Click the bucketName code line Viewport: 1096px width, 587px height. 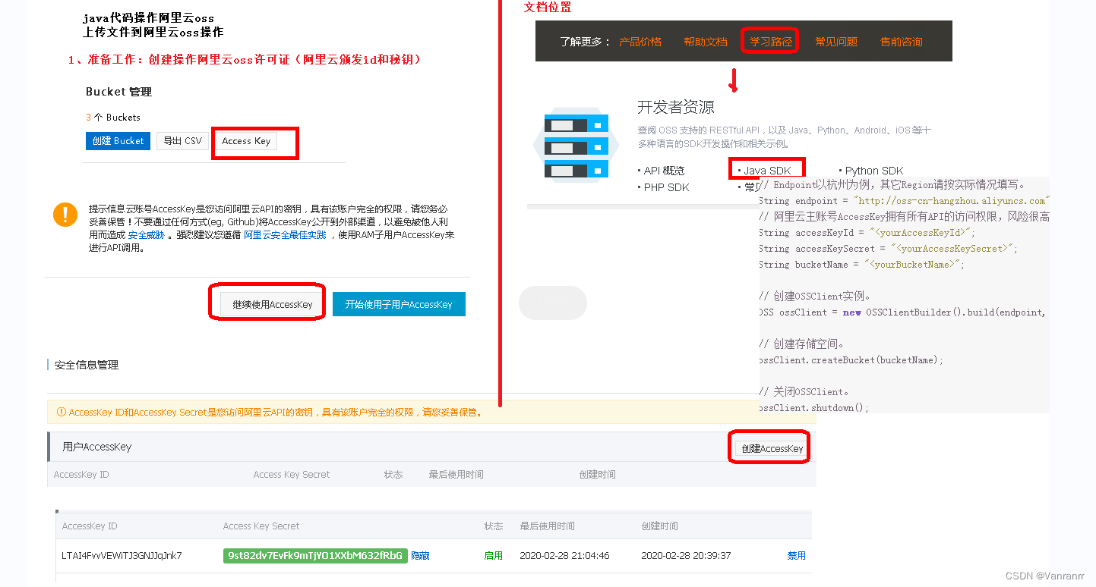point(861,265)
